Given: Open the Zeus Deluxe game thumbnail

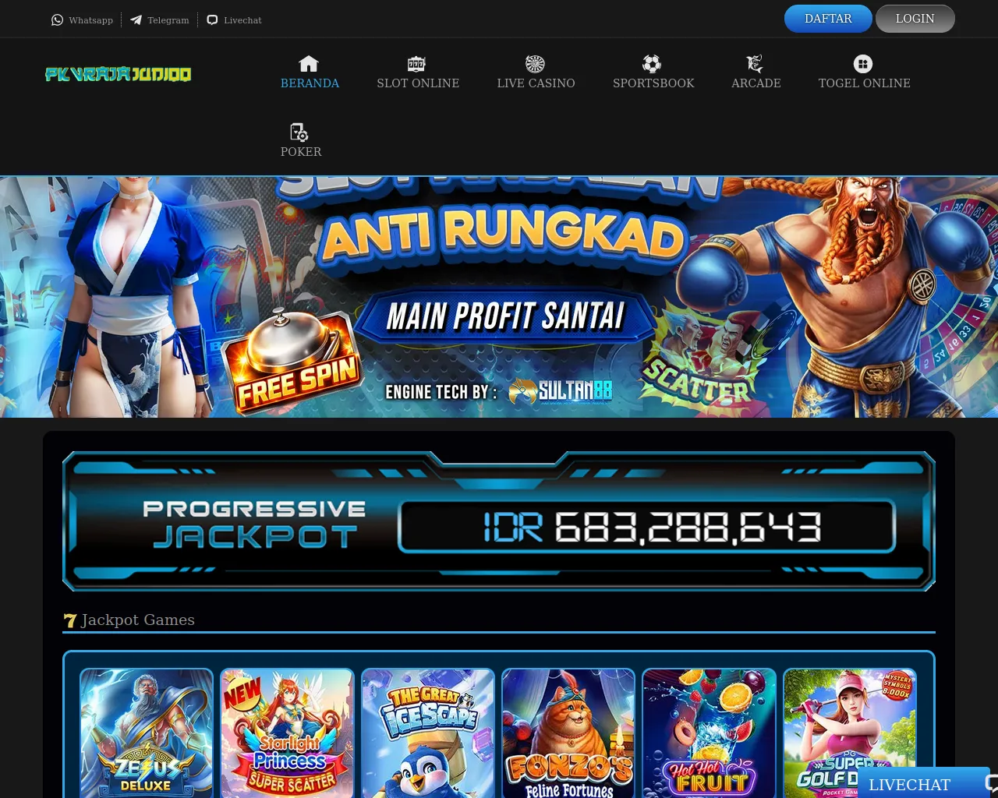Looking at the screenshot, I should tap(147, 733).
